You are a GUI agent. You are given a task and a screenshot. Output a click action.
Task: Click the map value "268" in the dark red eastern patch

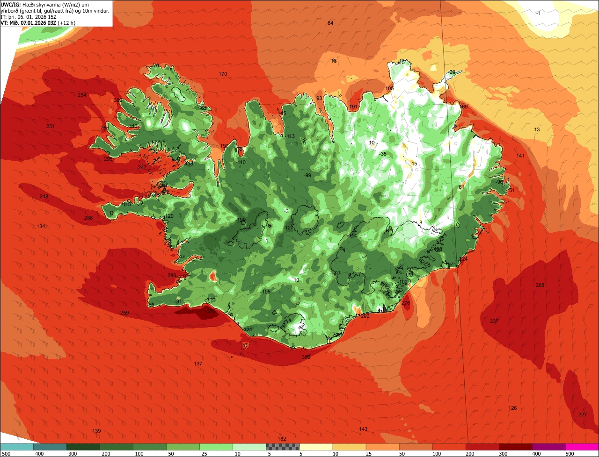(540, 285)
